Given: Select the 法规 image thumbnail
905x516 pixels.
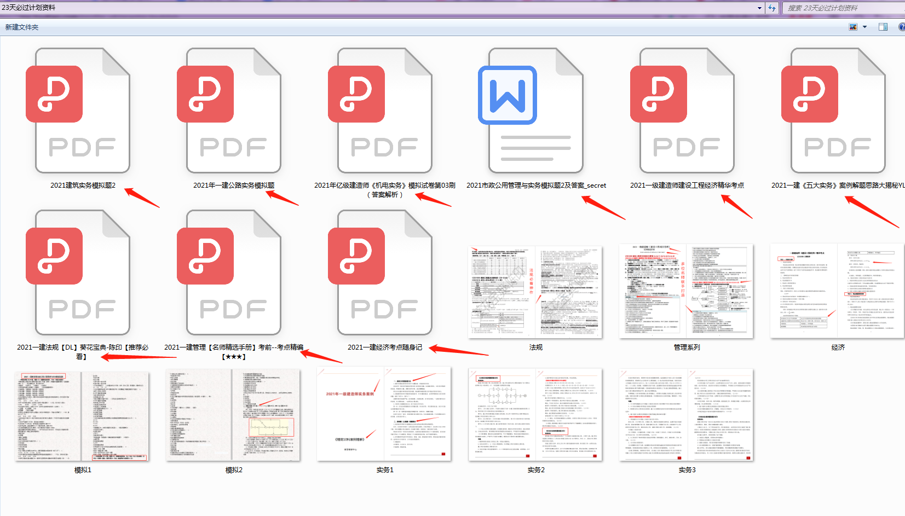Looking at the screenshot, I should (x=535, y=292).
